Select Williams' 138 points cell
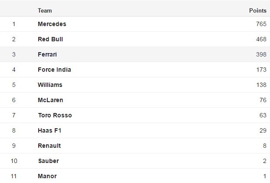 261,85
